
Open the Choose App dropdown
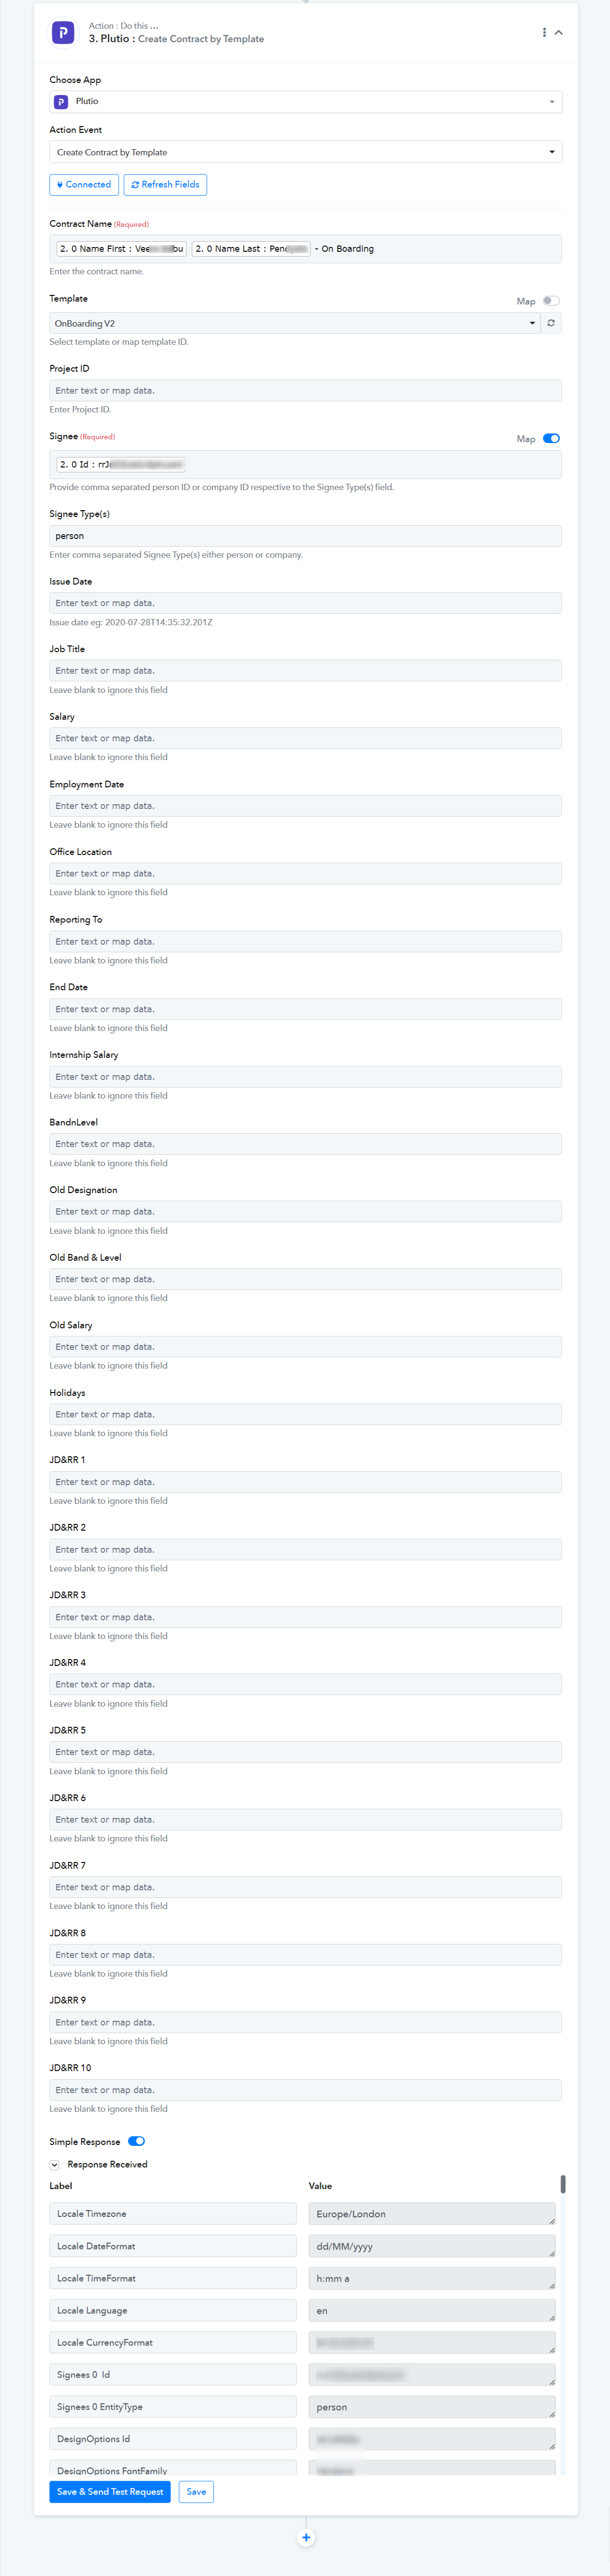click(x=306, y=102)
